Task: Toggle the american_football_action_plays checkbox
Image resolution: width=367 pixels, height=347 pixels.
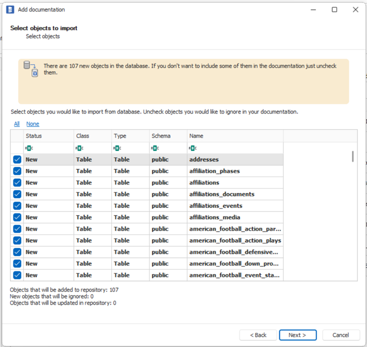Action: (17, 240)
